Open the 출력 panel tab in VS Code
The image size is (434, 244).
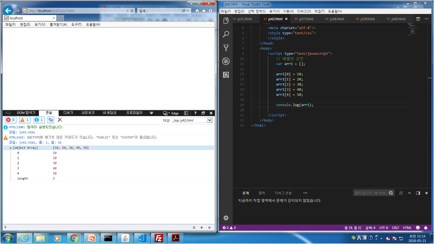pos(262,193)
